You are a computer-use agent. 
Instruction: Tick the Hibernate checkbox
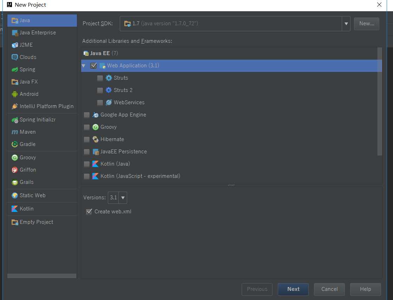tap(86, 139)
